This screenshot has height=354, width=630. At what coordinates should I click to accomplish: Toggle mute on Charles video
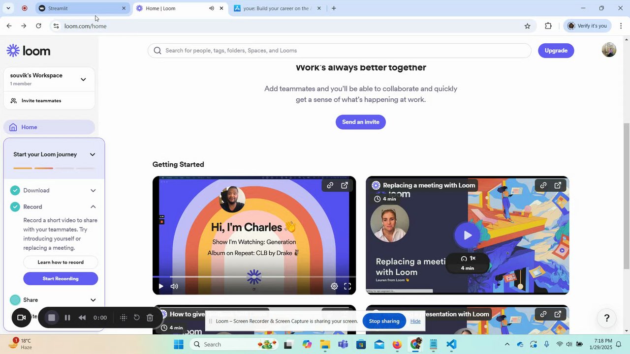tap(174, 286)
